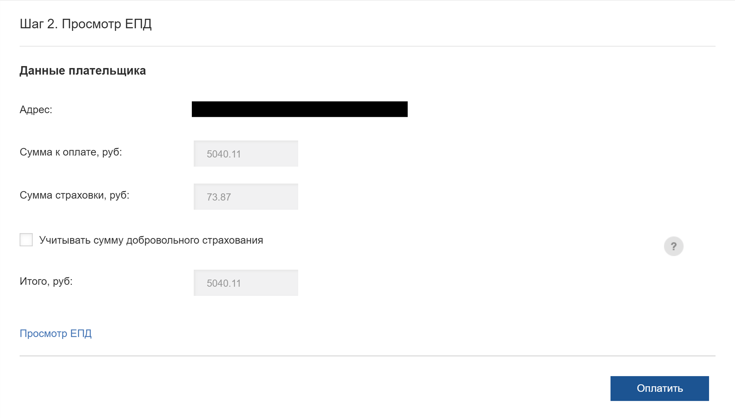Enable учитывать сумму добровольного страхования checkbox
The height and width of the screenshot is (418, 735).
point(25,240)
